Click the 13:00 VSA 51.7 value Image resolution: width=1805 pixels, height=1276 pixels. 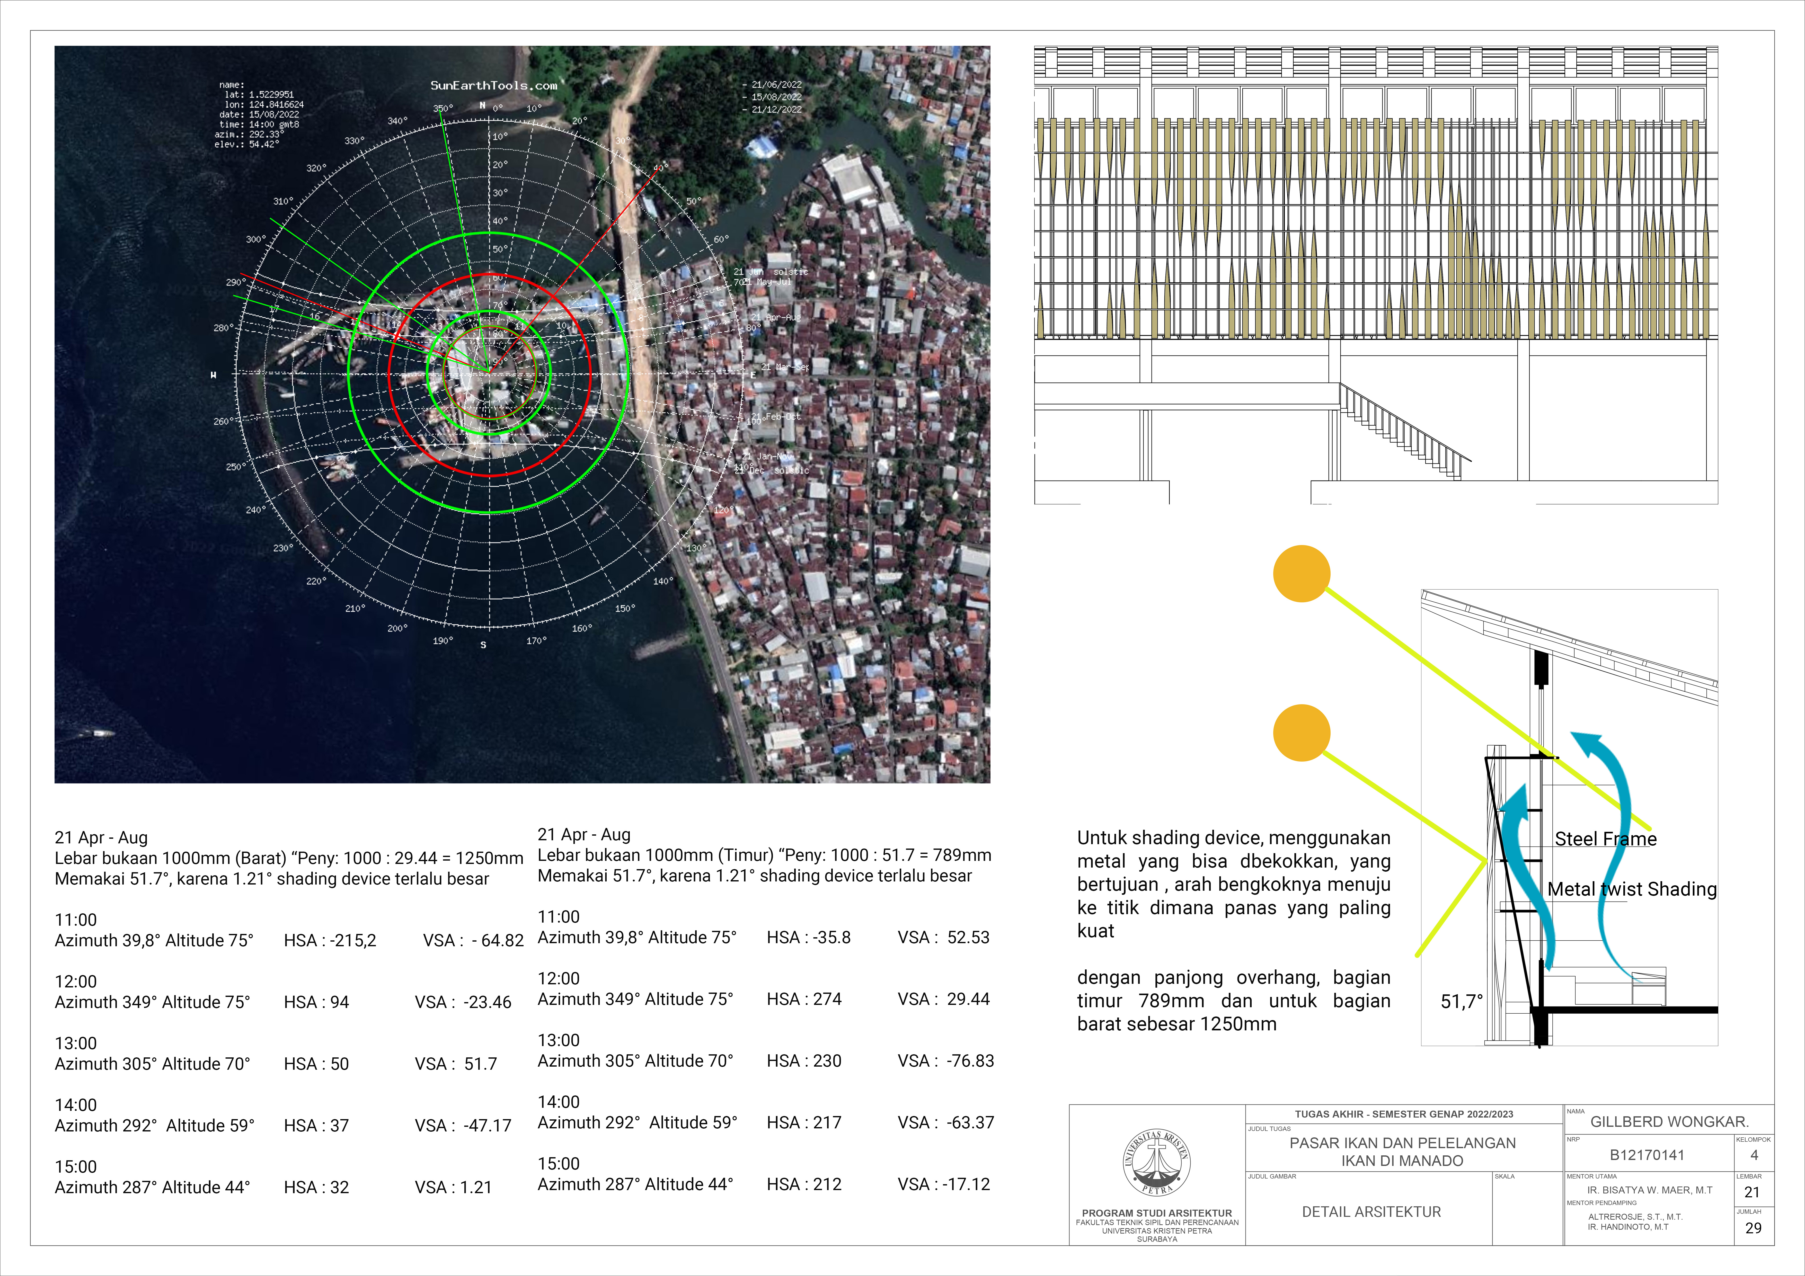pos(456,1064)
